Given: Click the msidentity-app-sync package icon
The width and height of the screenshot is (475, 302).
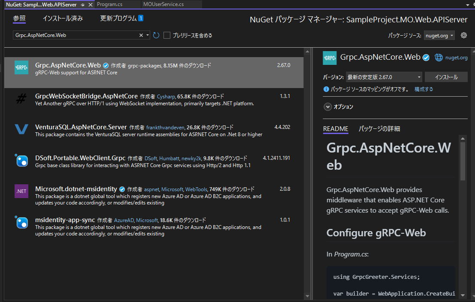Looking at the screenshot, I should [21, 222].
